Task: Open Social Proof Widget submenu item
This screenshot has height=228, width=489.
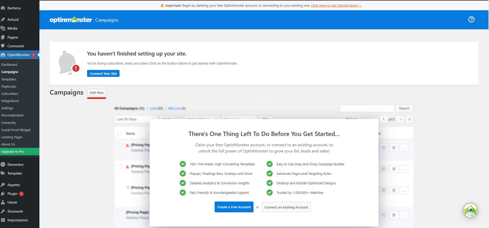Action: (16, 130)
